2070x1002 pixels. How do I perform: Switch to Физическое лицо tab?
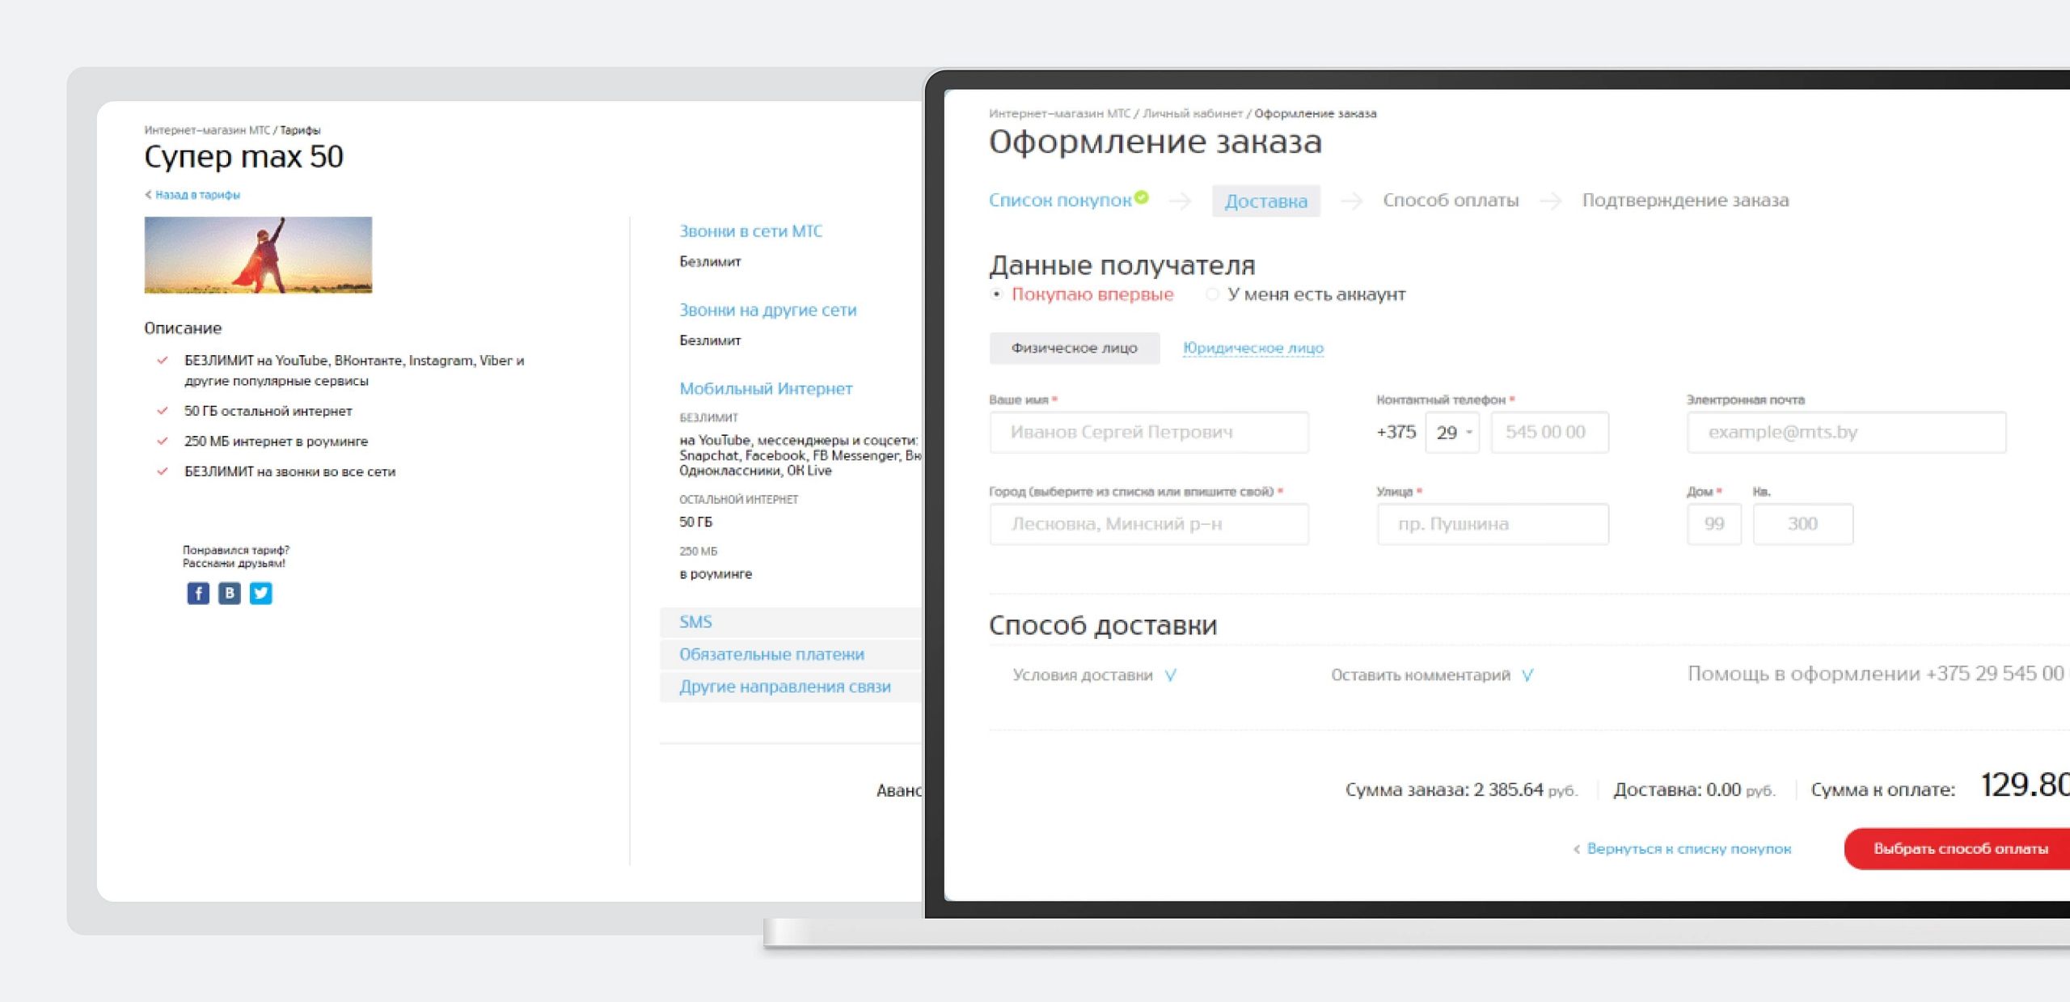click(x=1074, y=349)
